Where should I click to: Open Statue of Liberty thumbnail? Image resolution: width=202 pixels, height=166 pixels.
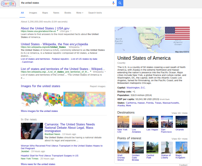click(x=167, y=148)
